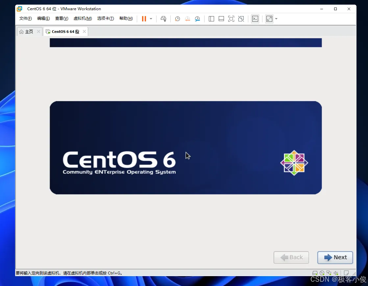Viewport: 368px width, 286px height.
Task: Open the console view
Action: pyautogui.click(x=255, y=19)
